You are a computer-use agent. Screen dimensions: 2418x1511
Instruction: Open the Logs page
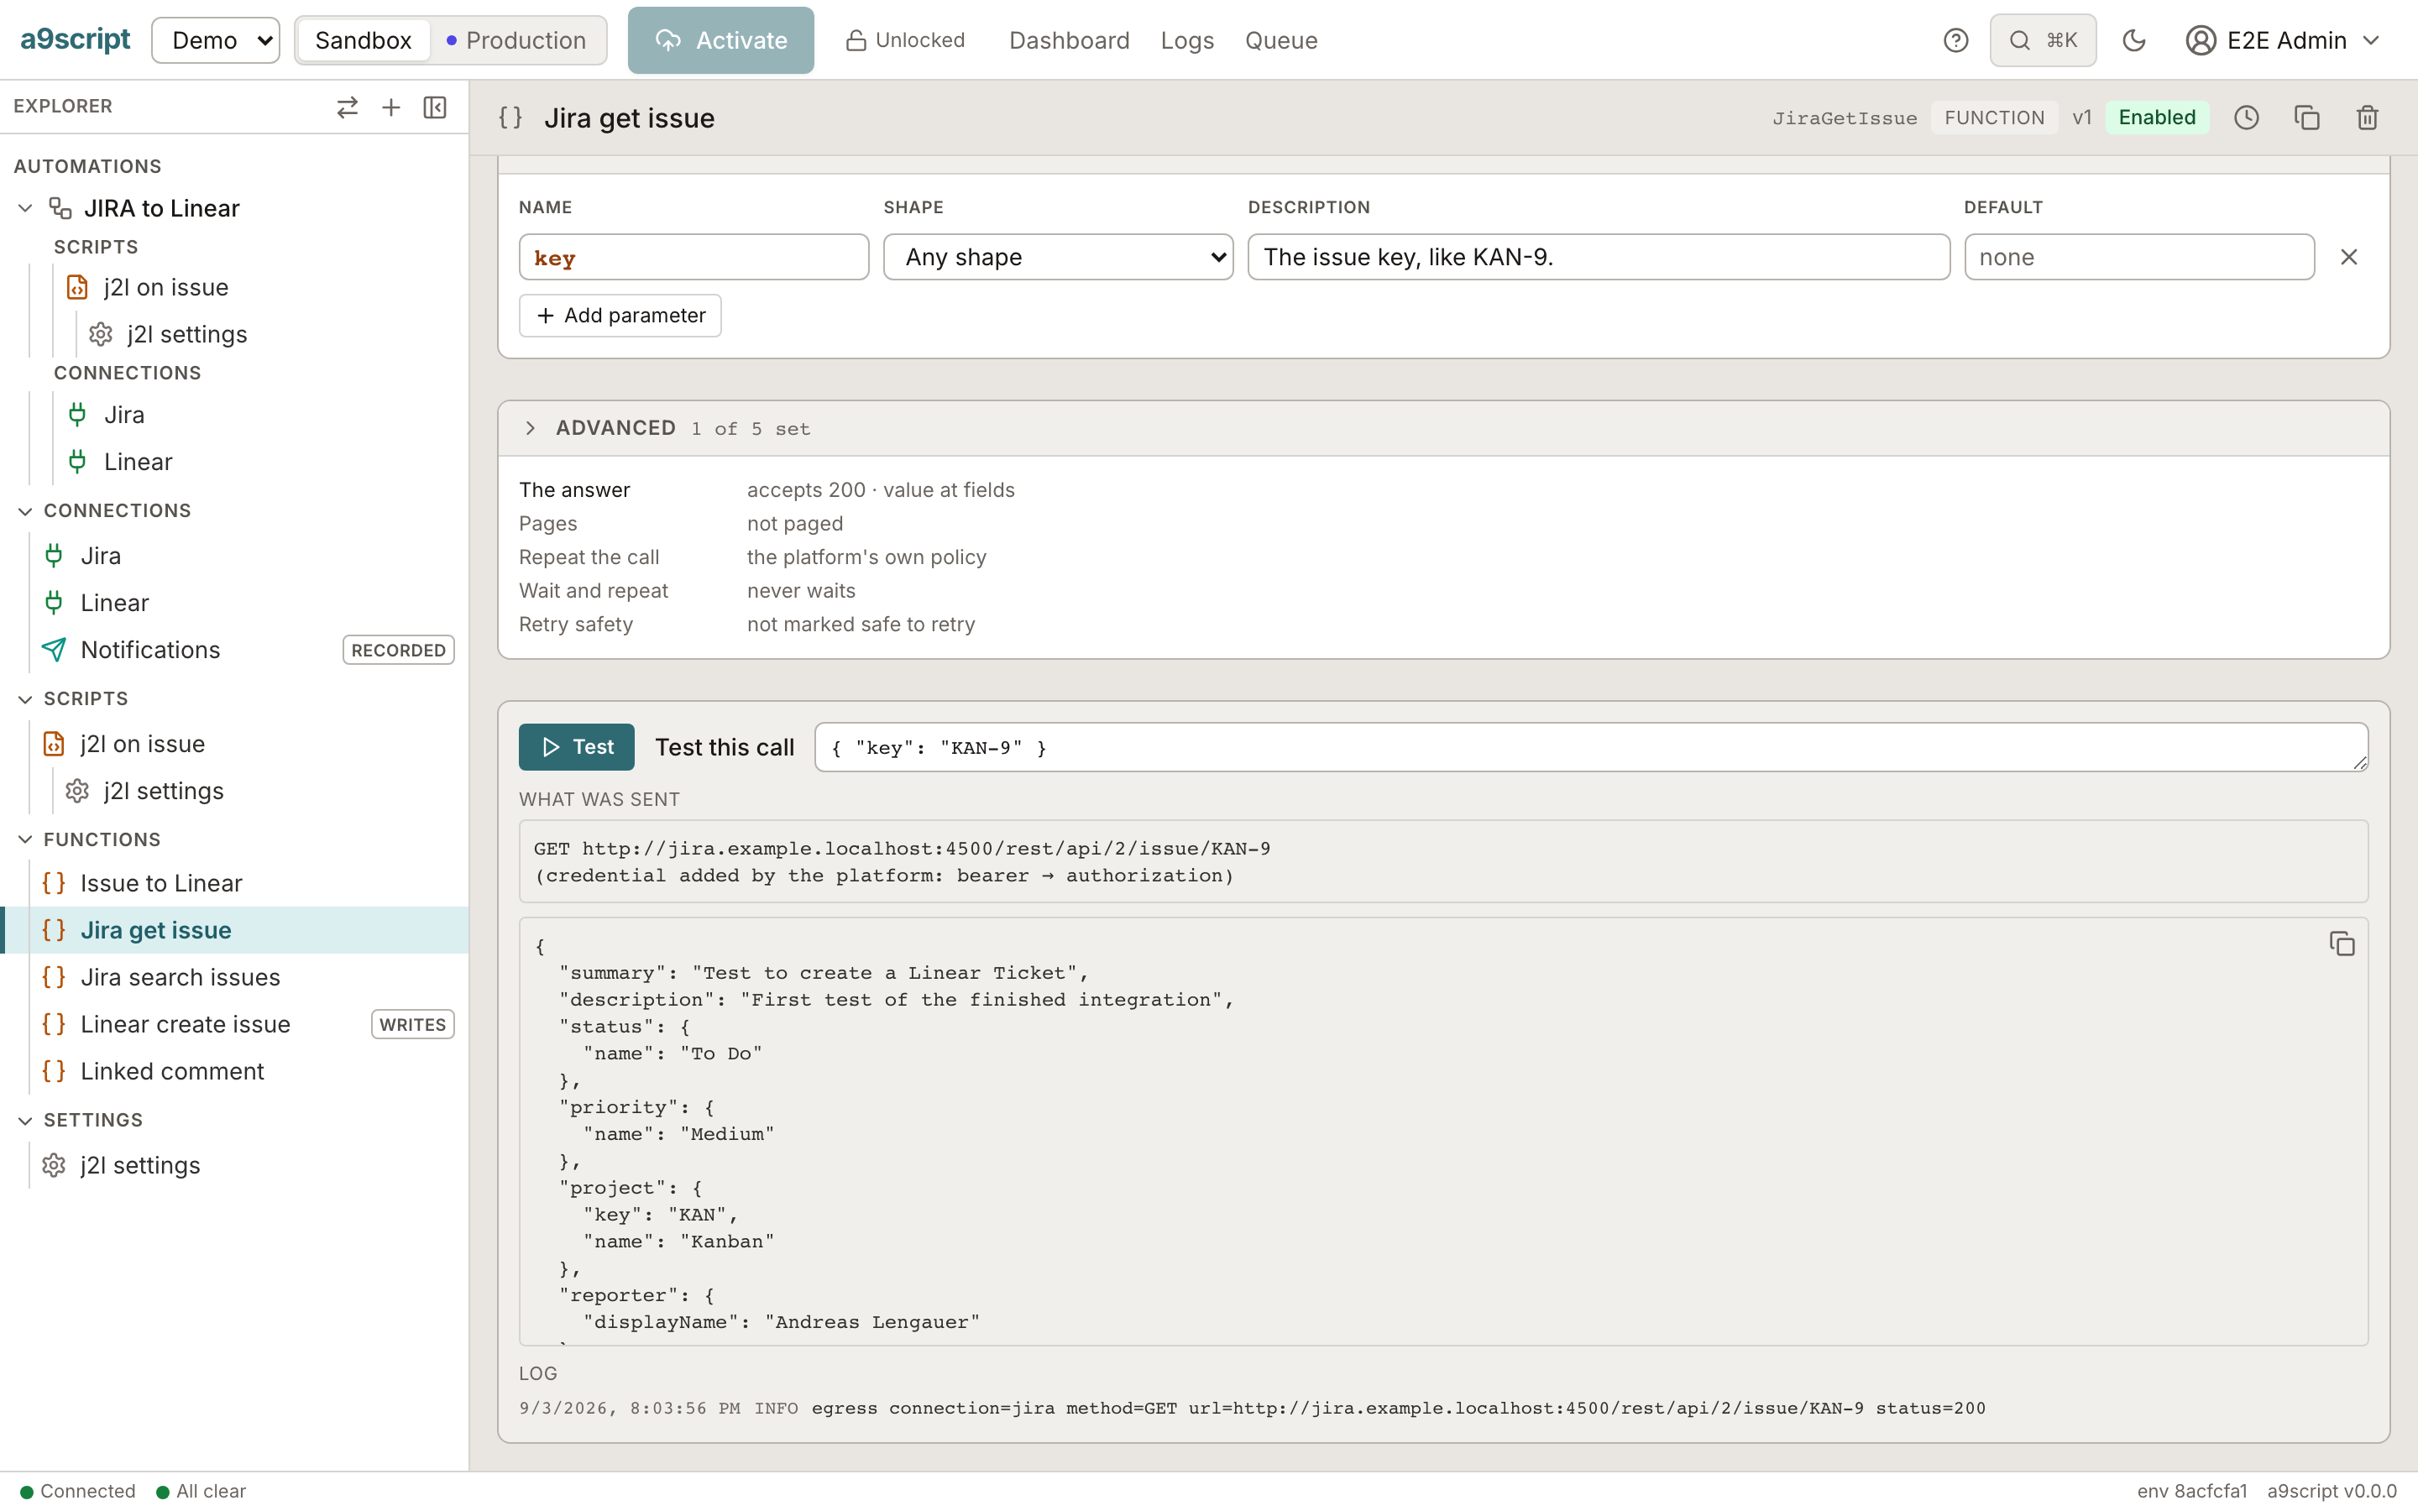(x=1187, y=40)
